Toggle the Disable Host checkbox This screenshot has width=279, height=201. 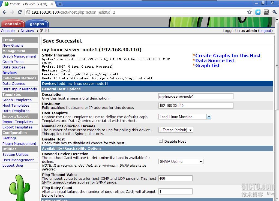(x=161, y=141)
